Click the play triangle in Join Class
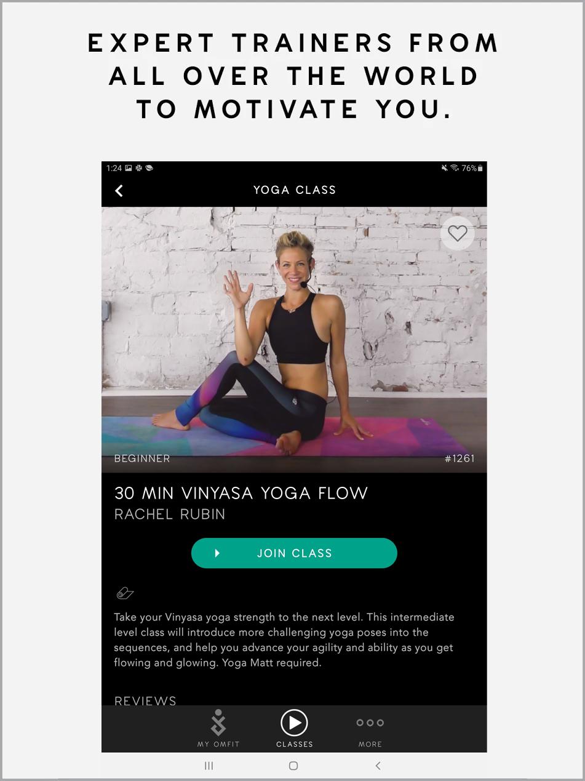The height and width of the screenshot is (781, 585). click(x=217, y=553)
